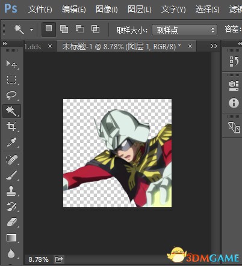This screenshot has width=242, height=266.
Task: Open the History panel icon
Action: click(234, 61)
